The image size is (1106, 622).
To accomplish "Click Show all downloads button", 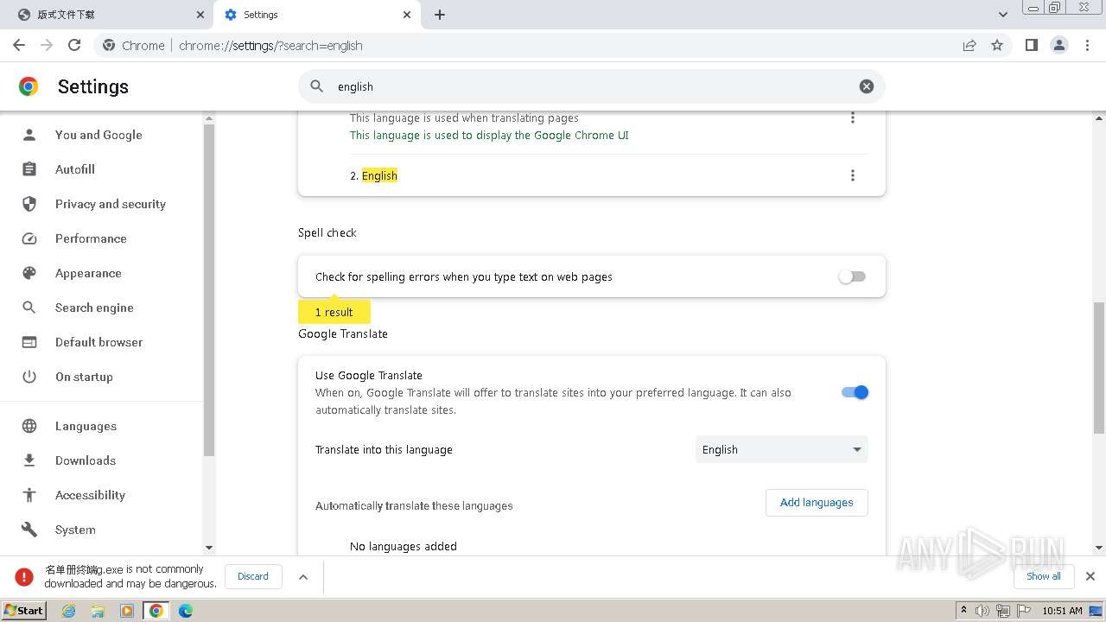I will [1043, 576].
